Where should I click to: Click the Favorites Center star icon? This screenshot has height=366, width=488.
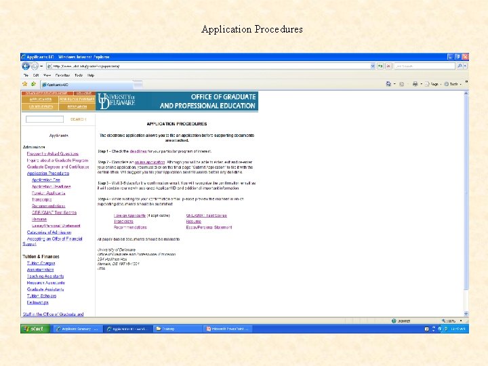pos(25,84)
